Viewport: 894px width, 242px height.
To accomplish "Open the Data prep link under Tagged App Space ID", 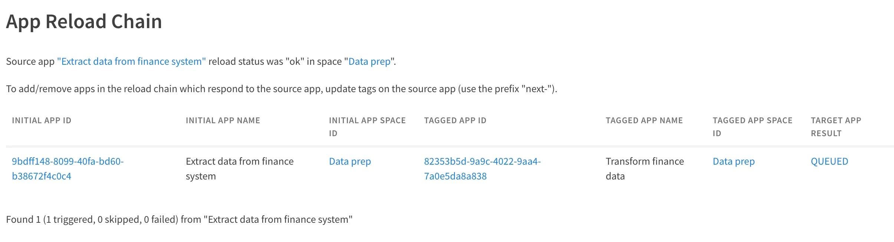I will [x=733, y=162].
